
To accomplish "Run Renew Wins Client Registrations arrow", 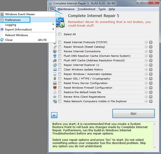I will click(151, 97).
